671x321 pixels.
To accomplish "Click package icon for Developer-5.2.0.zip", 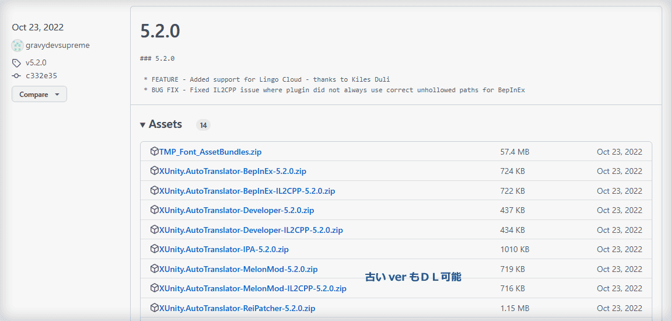I will click(155, 210).
